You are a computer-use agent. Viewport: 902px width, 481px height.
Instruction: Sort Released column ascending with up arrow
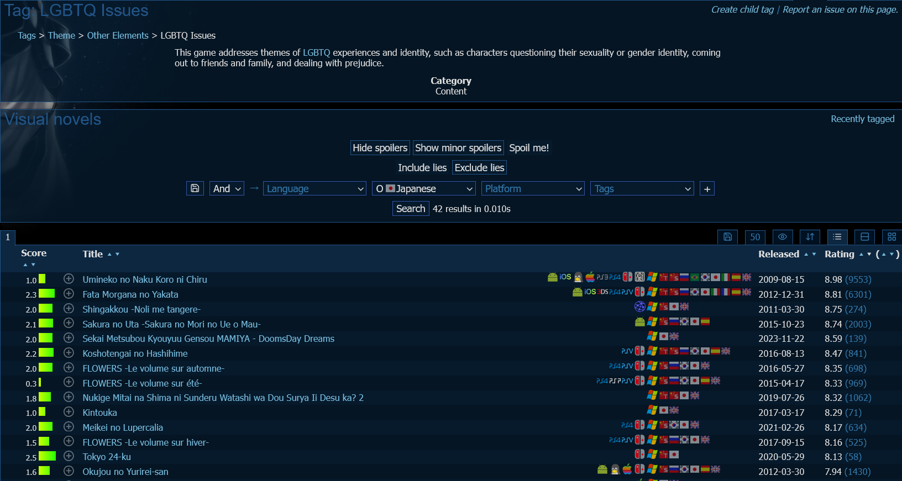[x=806, y=254]
